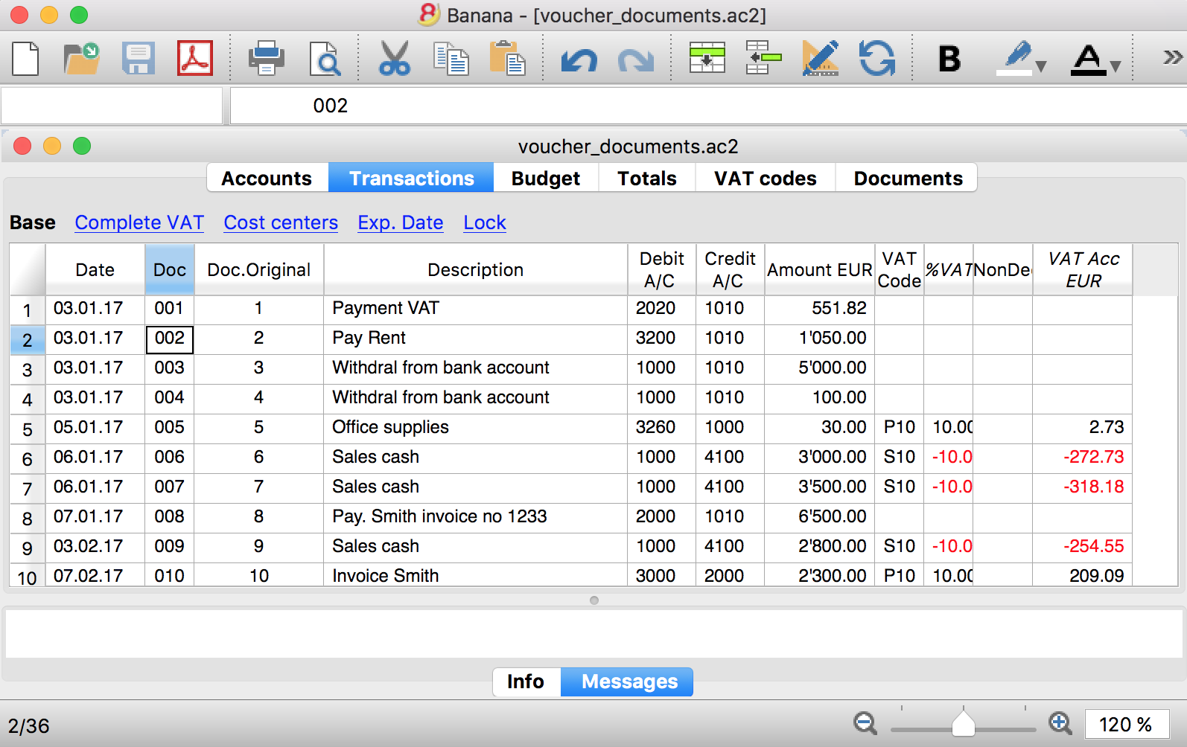Export to PDF using the PDF icon
This screenshot has height=747, width=1187.
point(194,59)
